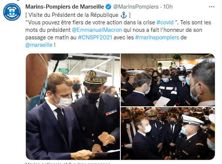The height and width of the screenshot is (164, 222).
Task: Open bottom-right photo of the crowd
Action: [168, 133]
